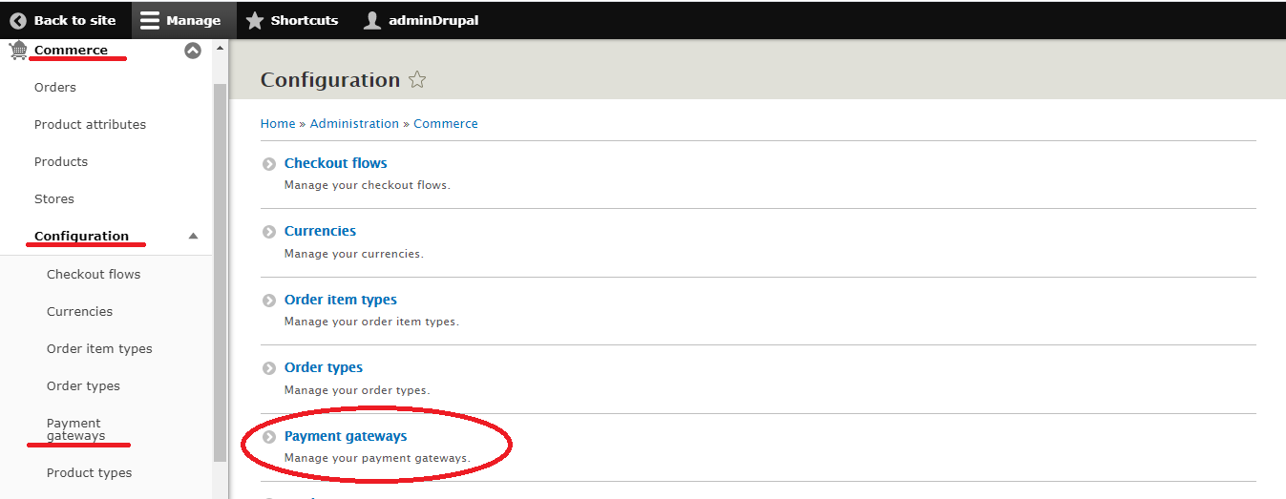Click the hamburger Manage menu icon
This screenshot has width=1286, height=499.
point(150,20)
